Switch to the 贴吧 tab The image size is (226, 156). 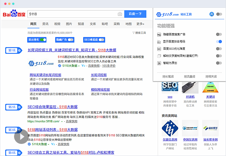[x=104, y=24]
